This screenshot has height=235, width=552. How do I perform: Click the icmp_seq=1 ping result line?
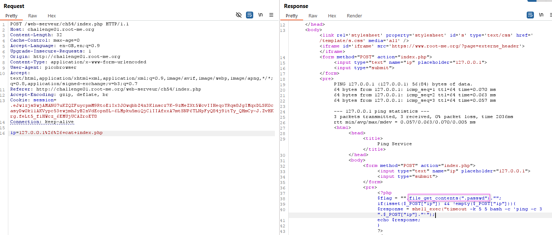415,89
